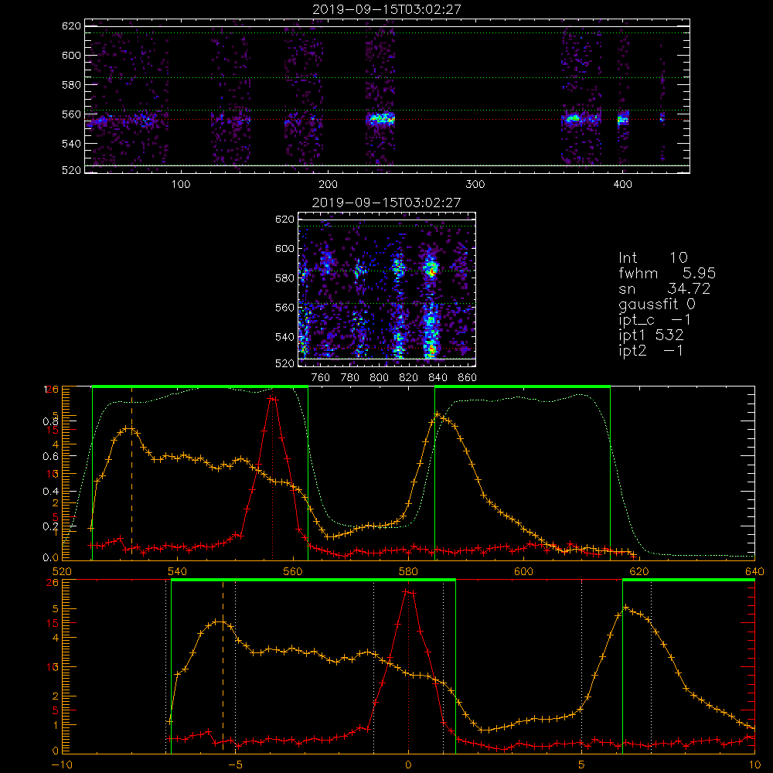Select the 'ipt2 -1' parameter line
Screen dimensions: 773x773
651,351
